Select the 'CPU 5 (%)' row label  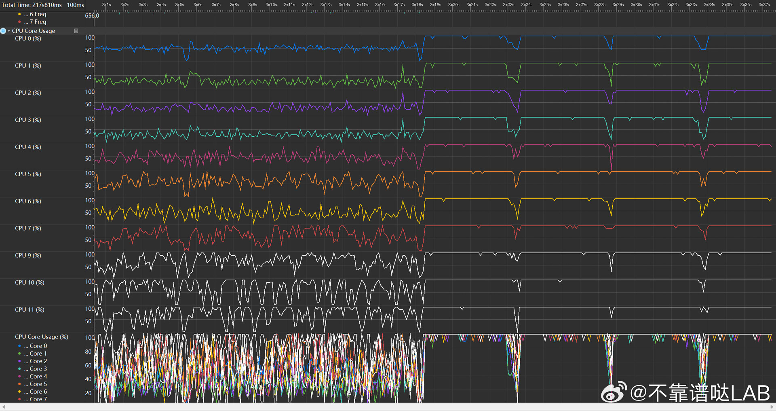click(x=28, y=174)
